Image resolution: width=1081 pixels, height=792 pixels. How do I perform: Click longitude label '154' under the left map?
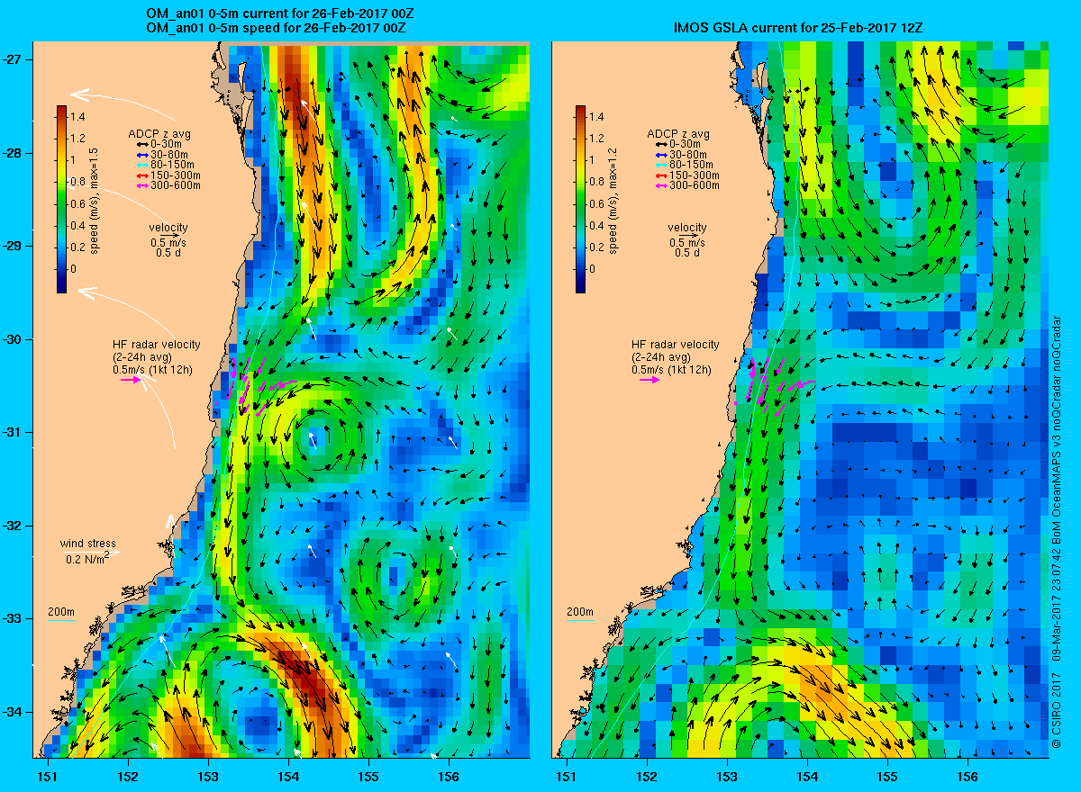pos(288,776)
